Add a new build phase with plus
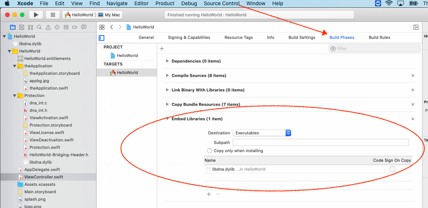The height and width of the screenshot is (208, 428). [x=162, y=48]
